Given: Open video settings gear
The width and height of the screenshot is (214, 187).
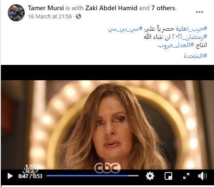Looking at the screenshot, I should pos(150,176).
